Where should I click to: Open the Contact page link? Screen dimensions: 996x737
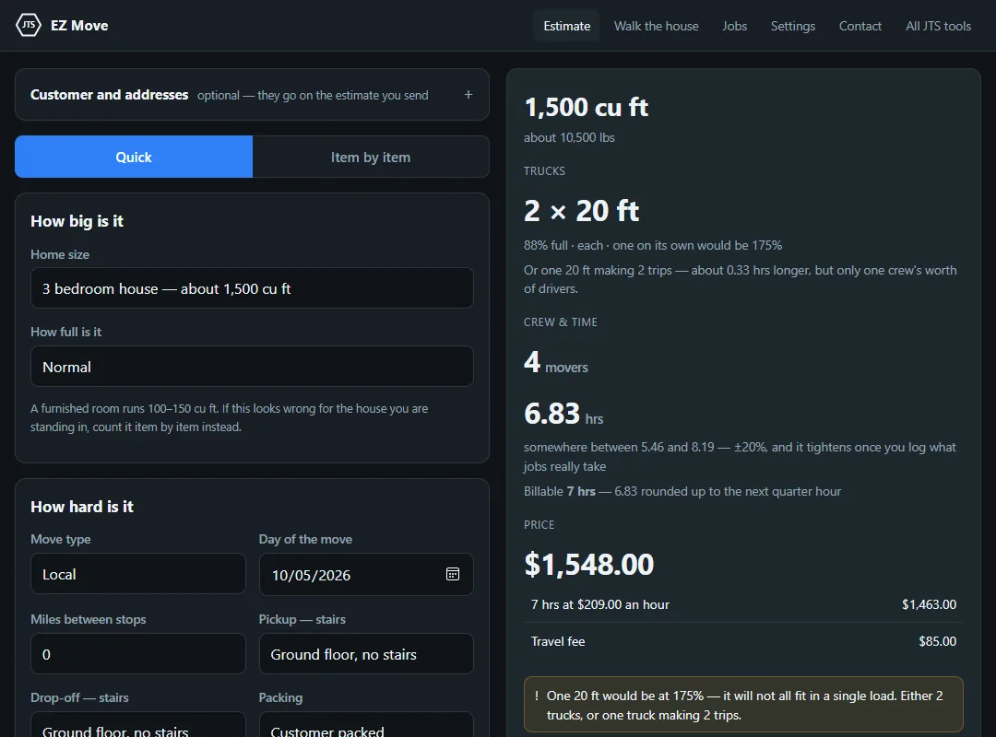point(860,26)
